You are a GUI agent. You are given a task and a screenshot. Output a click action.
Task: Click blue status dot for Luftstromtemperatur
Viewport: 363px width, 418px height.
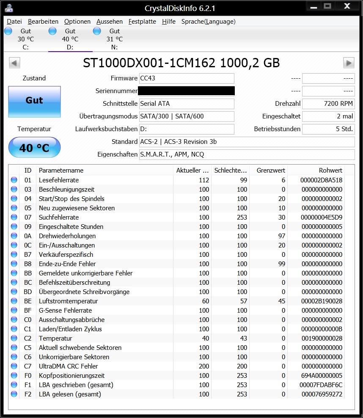pyautogui.click(x=14, y=301)
